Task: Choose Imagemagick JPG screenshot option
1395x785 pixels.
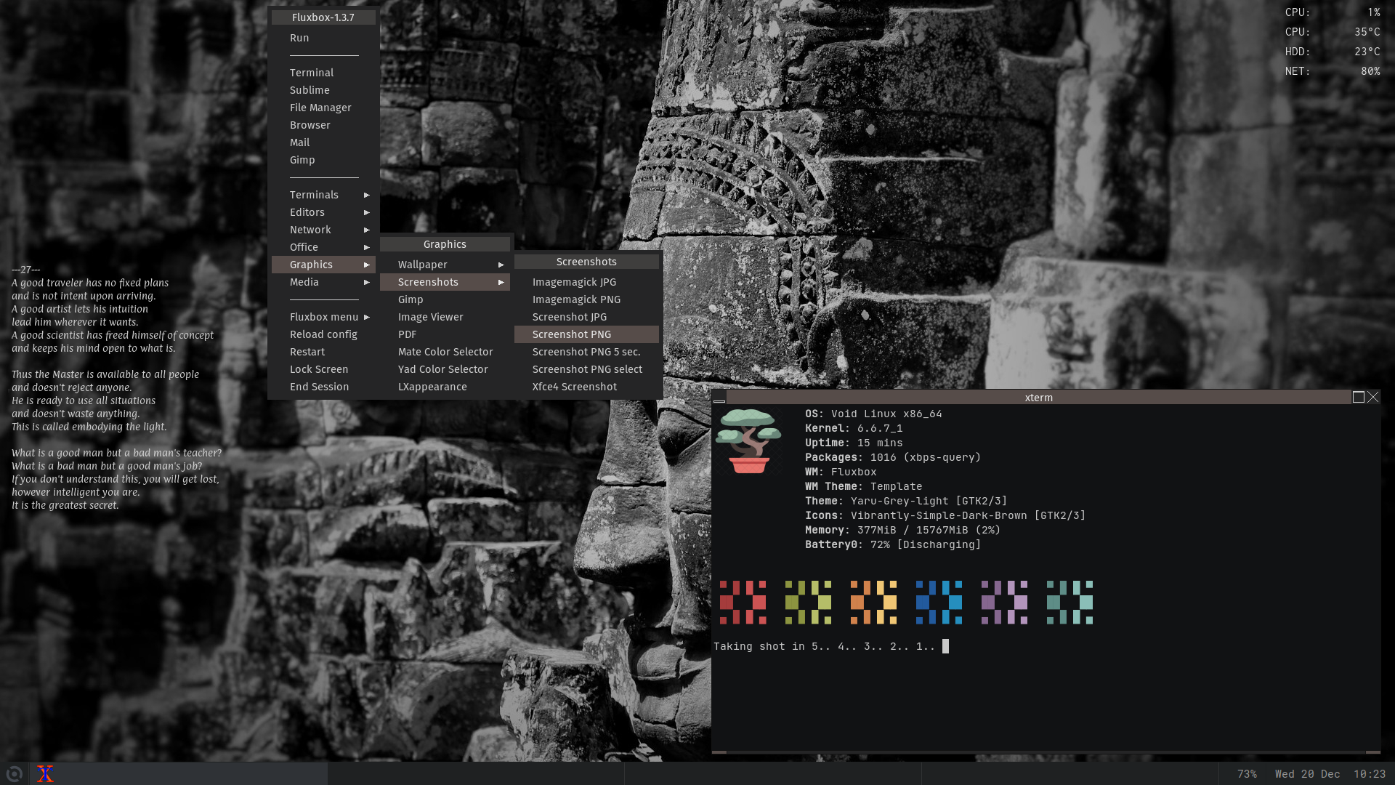Action: [x=586, y=282]
